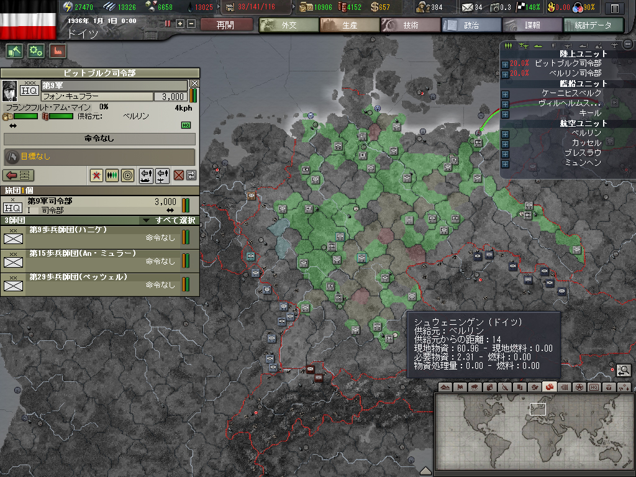Select political flag map mode icon
Image resolution: width=636 pixels, height=477 pixels.
coord(460,387)
